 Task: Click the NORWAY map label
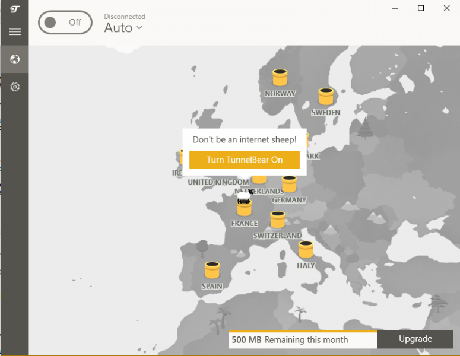click(280, 94)
